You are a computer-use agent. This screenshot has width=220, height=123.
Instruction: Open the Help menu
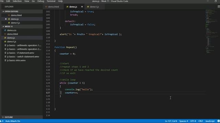tap(60, 1)
